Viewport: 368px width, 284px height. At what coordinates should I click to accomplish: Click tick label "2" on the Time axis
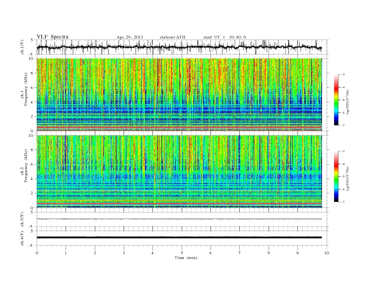(95, 253)
